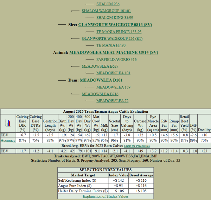Open sire GLANWORTH WAIGROUP 0816 (SV)
This screenshot has height=200, width=211.
click(115, 25)
